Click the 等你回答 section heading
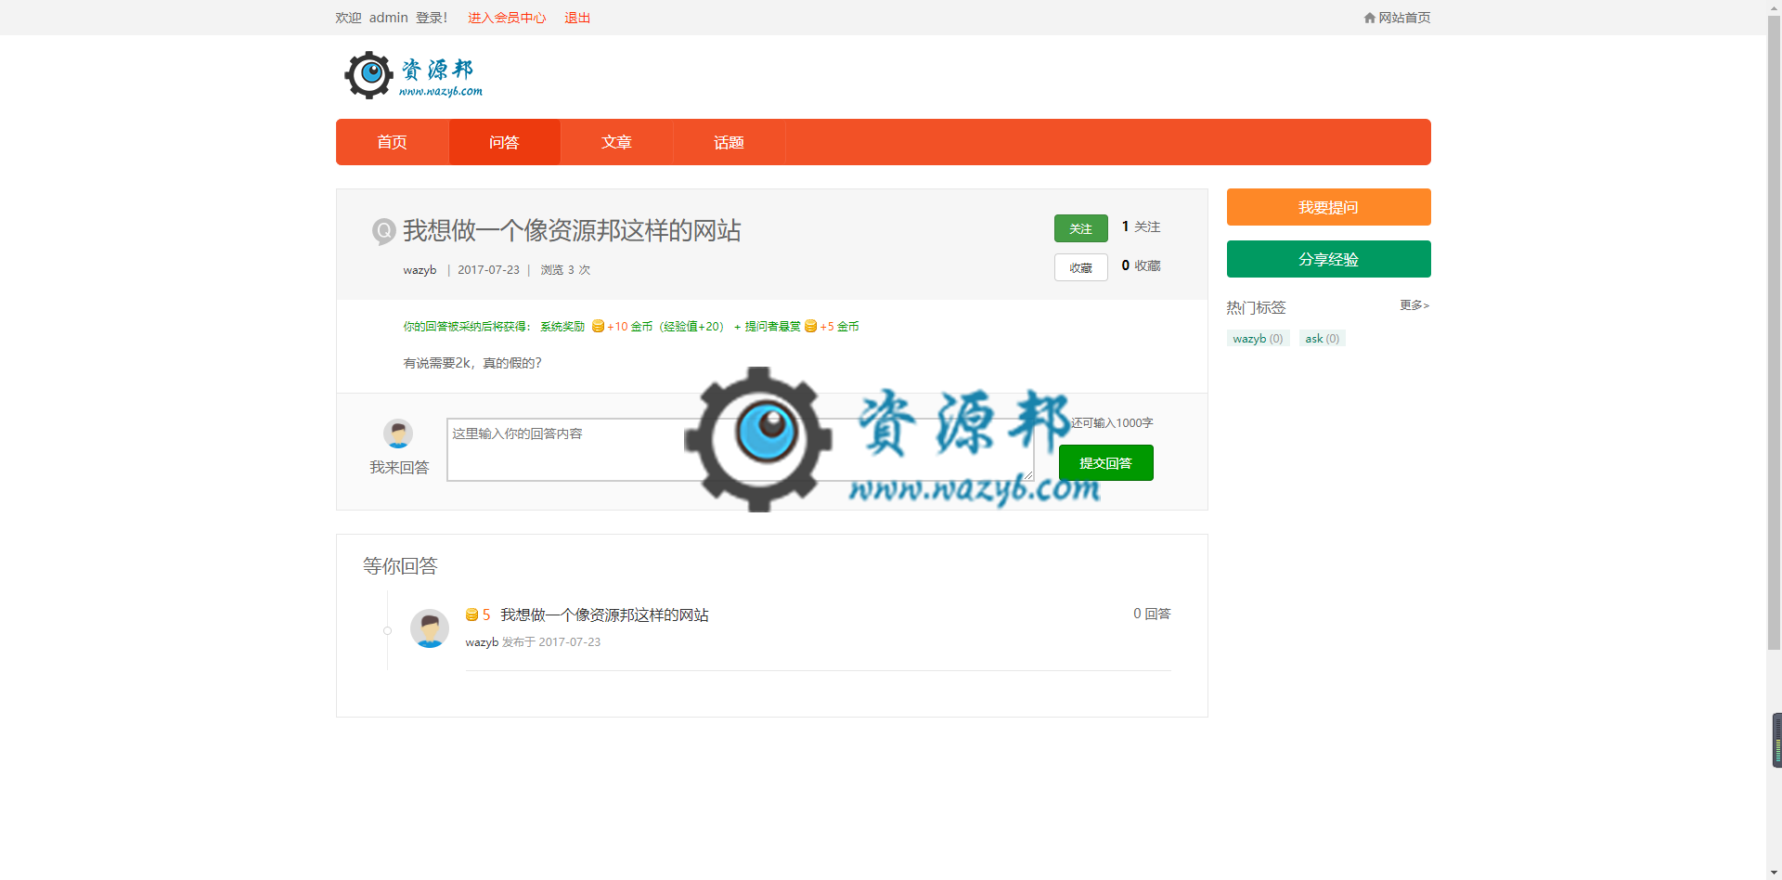 [400, 566]
